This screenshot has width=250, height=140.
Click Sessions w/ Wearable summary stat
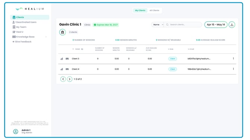(x=168, y=40)
